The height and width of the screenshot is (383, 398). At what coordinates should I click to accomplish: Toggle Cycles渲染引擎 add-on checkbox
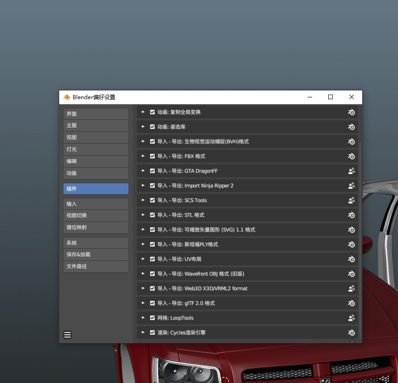[152, 332]
